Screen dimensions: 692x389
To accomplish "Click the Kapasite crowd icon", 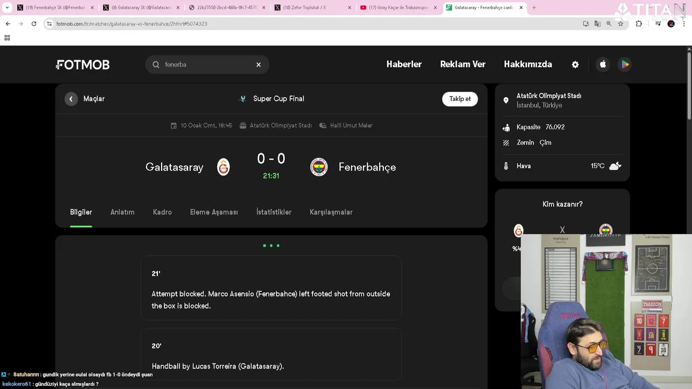I will (x=506, y=128).
